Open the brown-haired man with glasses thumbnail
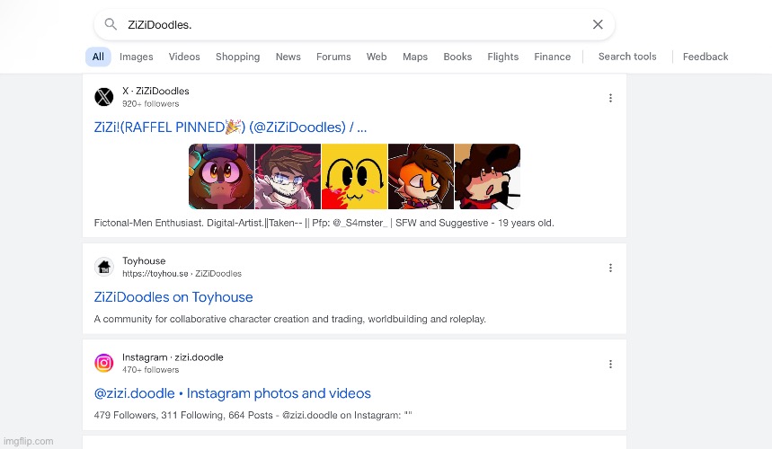The width and height of the screenshot is (772, 449). [288, 177]
